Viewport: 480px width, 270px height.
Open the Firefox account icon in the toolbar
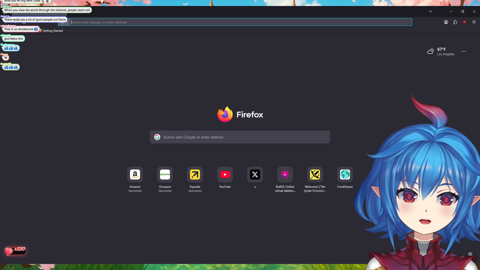tap(446, 22)
